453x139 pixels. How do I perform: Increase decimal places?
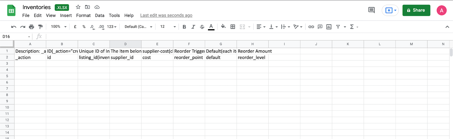point(101,27)
